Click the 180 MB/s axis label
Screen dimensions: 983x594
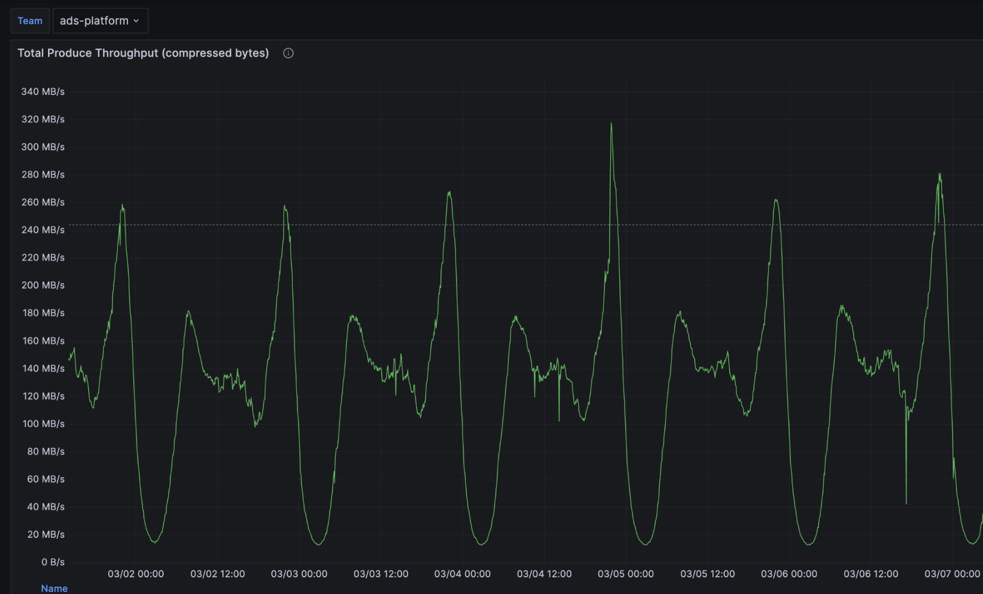pos(43,313)
